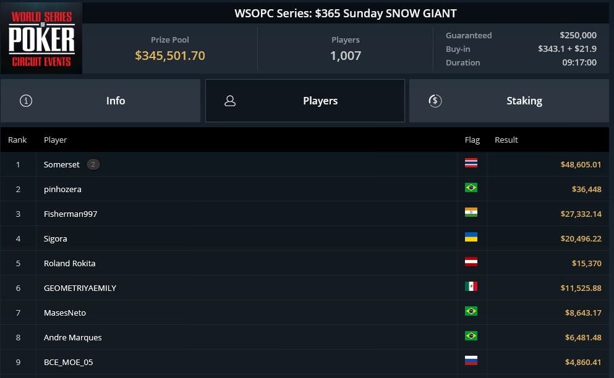The image size is (614, 378).
Task: Sort by the Result column header
Action: pyautogui.click(x=506, y=140)
